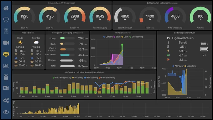Click the sonnig forecast label

(x=20, y=47)
